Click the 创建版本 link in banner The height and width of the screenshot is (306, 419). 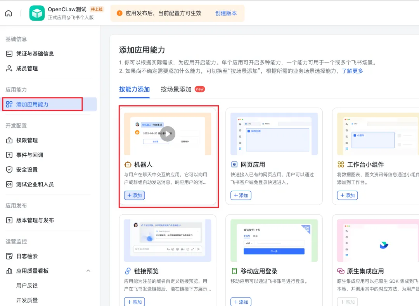[x=226, y=13]
